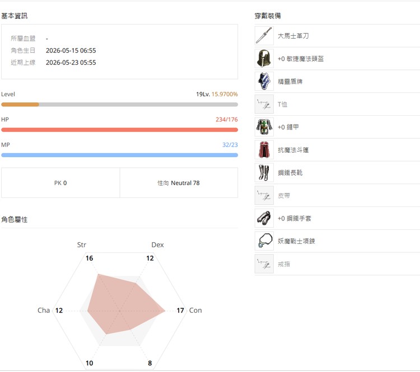
Task: Select the 抗魔法斗篷 item name
Action: pos(293,150)
